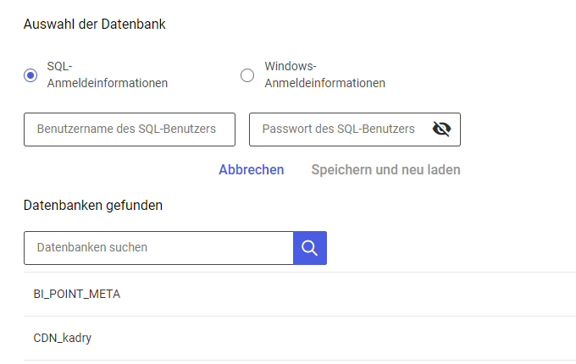Click the SQL-Anmeldeinformationen label text

click(108, 74)
